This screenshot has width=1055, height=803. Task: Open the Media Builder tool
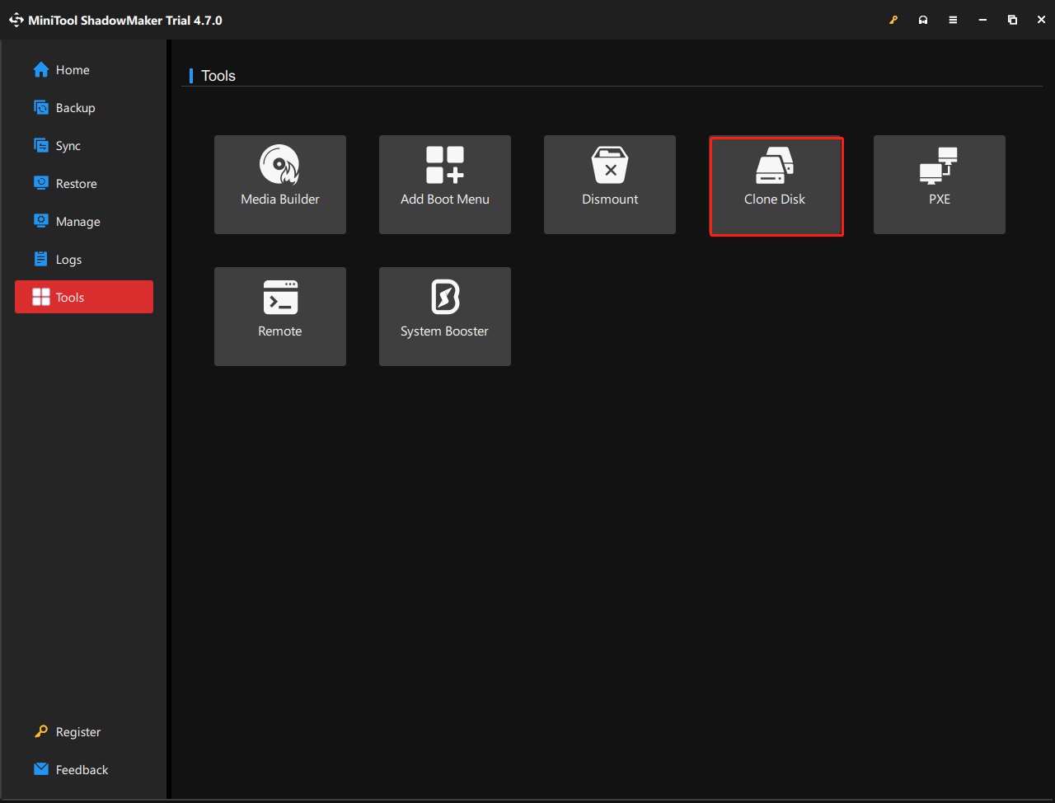click(280, 184)
